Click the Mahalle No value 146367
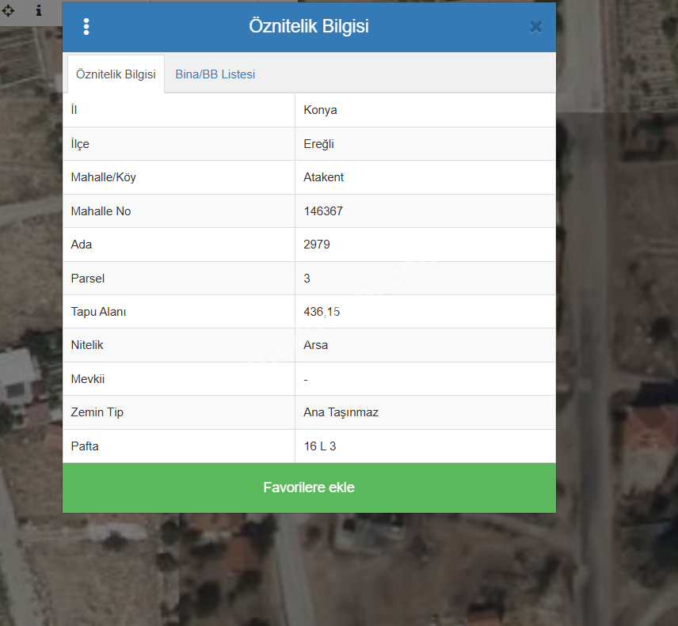 click(323, 211)
